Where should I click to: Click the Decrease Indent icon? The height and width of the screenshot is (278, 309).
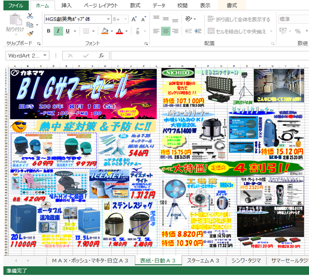(x=188, y=31)
